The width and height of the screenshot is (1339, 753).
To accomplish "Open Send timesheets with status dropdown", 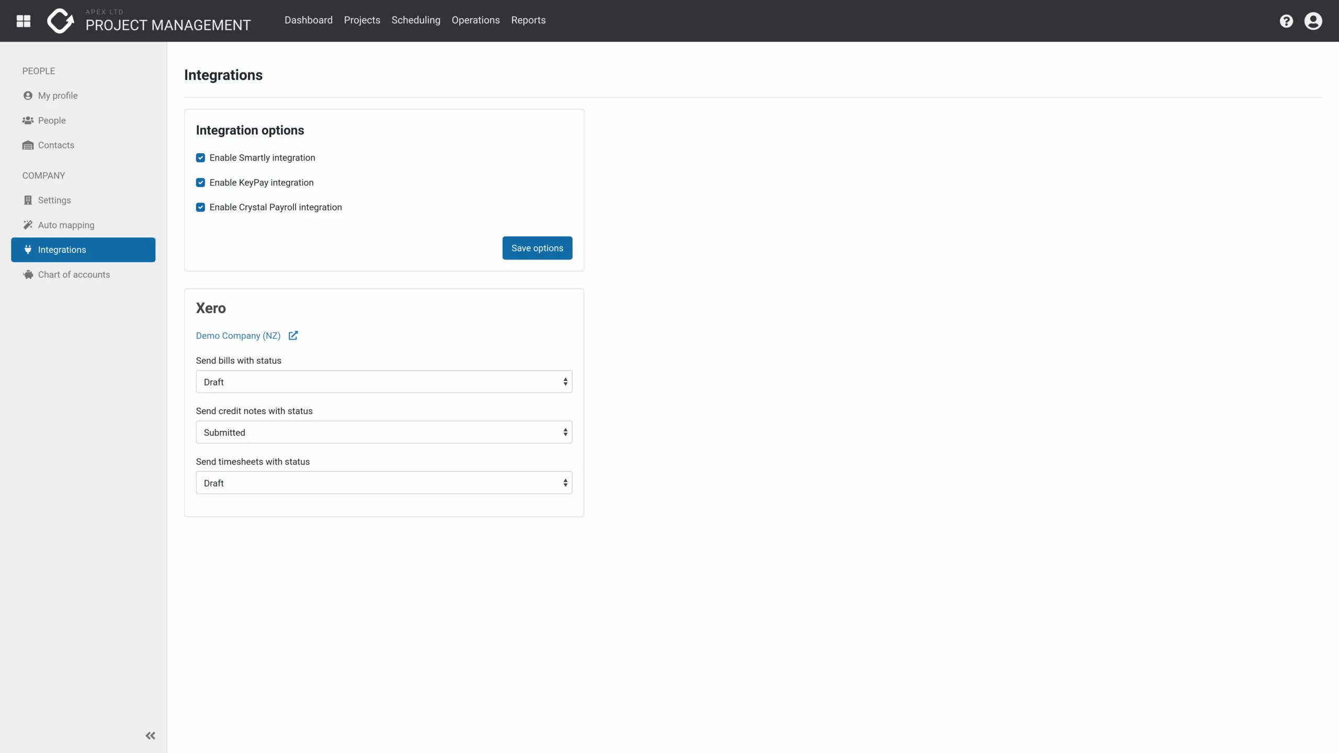I will point(384,483).
